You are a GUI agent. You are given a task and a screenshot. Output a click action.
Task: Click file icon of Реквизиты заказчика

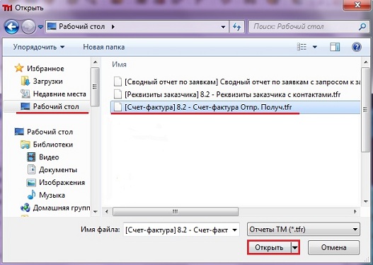(117, 94)
